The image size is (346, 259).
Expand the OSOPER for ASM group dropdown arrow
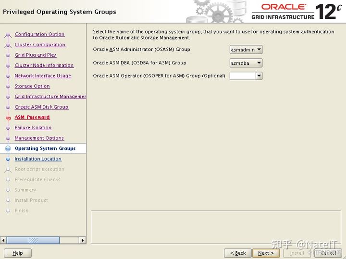[259, 76]
